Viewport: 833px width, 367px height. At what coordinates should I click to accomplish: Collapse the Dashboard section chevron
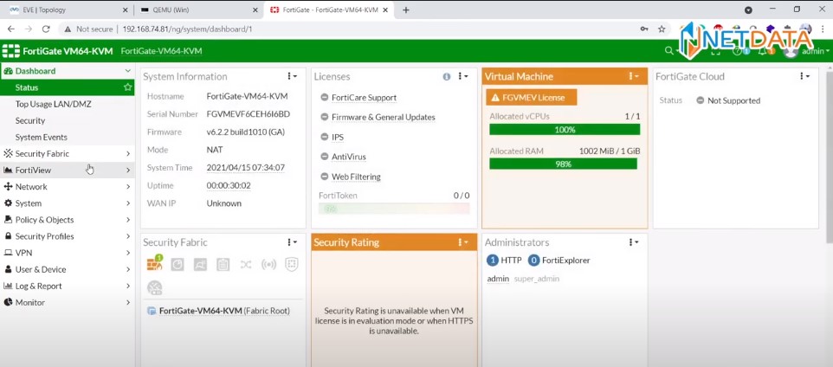(127, 71)
